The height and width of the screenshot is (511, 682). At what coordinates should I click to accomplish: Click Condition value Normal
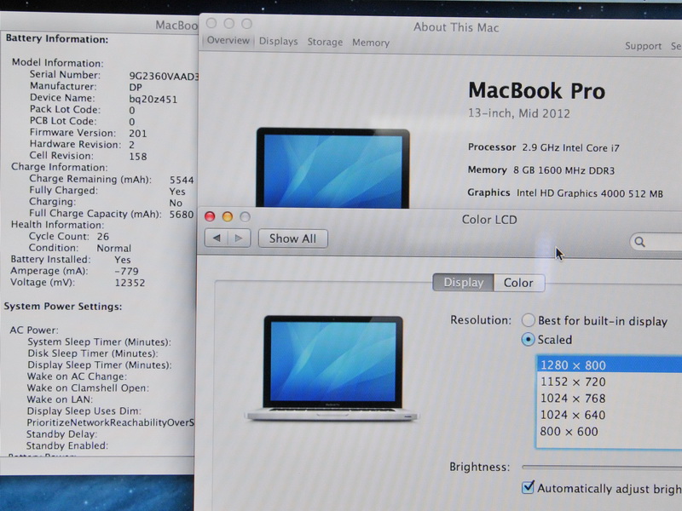[114, 248]
